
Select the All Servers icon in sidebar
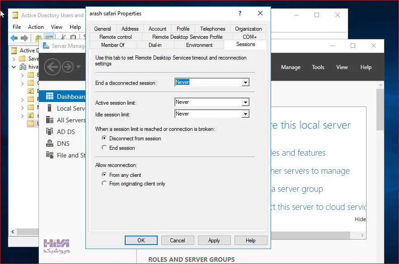50,120
